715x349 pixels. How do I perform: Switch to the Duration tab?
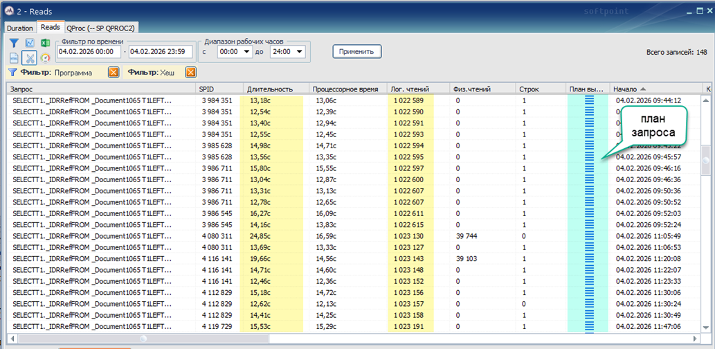20,28
